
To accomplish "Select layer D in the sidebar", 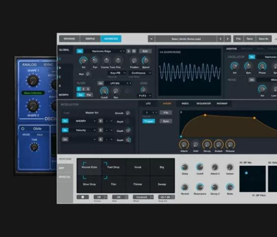I will click(x=60, y=86).
